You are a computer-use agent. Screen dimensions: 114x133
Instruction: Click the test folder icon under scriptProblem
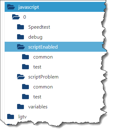[x=25, y=97]
